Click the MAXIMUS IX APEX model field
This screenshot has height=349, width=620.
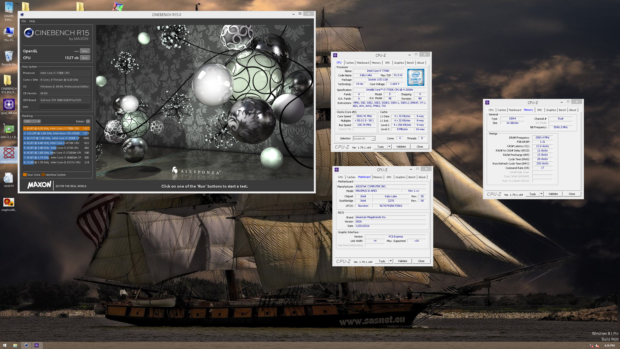point(378,191)
